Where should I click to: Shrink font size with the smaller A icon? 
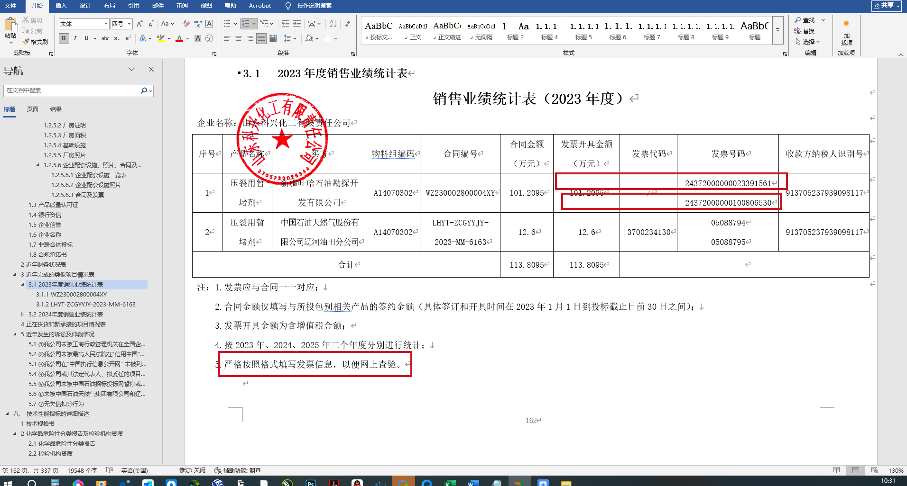[151, 24]
